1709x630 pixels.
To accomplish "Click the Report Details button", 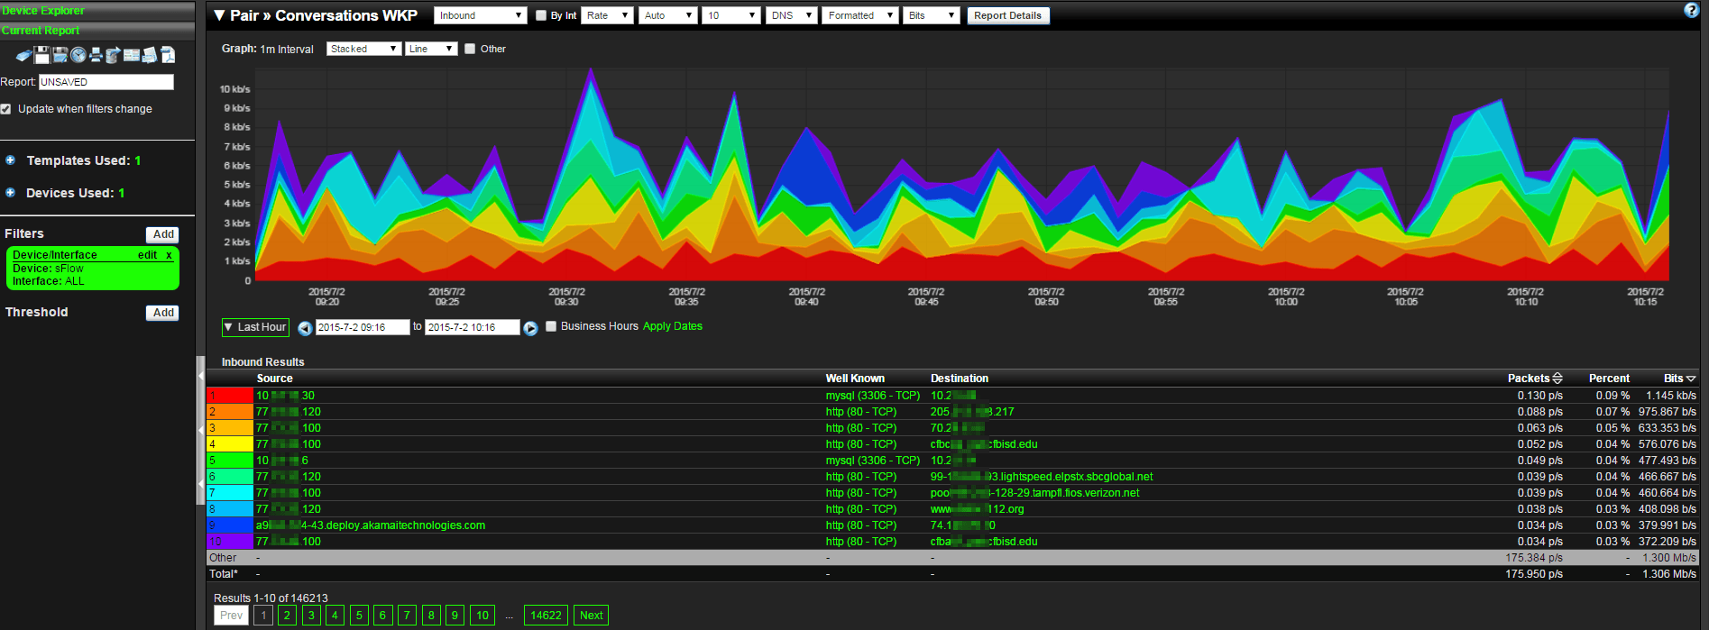I will tap(1007, 15).
